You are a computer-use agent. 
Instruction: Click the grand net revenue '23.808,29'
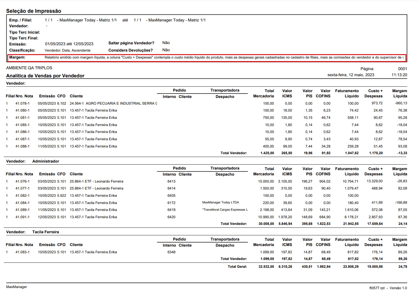coord(351,267)
